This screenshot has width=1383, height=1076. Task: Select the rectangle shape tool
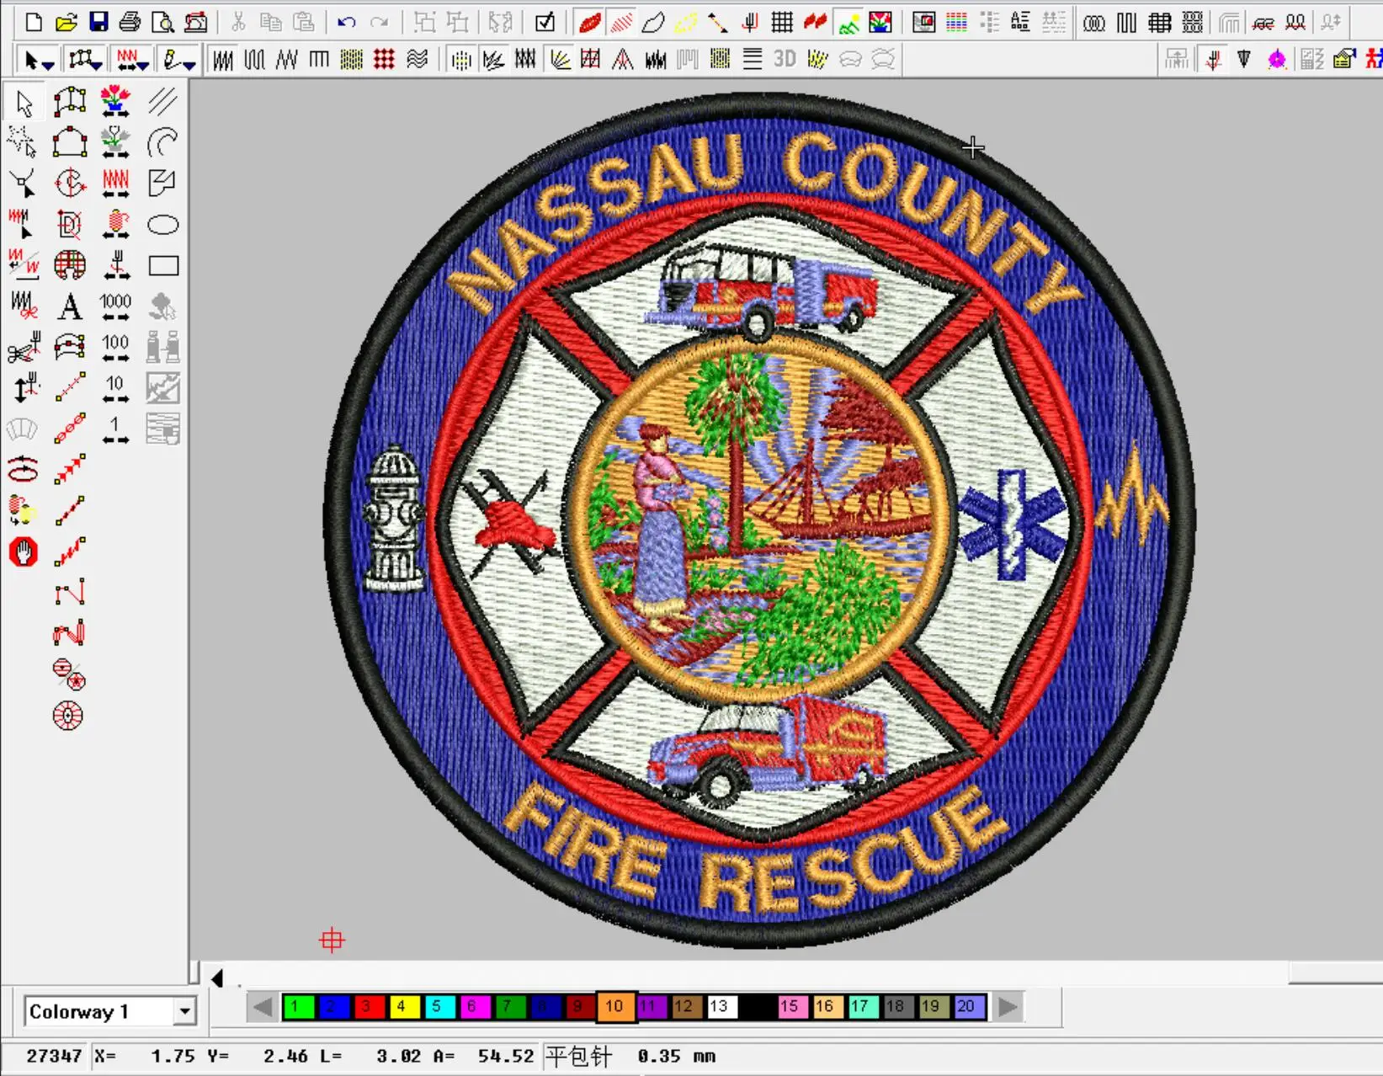(163, 266)
